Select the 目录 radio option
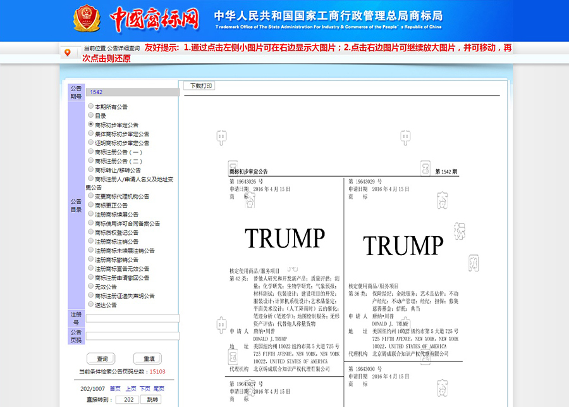 (x=90, y=115)
